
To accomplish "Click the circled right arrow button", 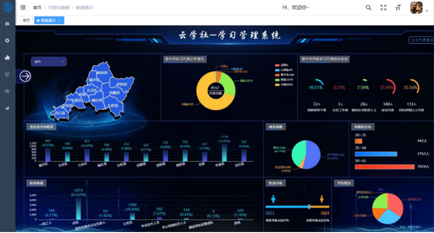I will (x=25, y=76).
